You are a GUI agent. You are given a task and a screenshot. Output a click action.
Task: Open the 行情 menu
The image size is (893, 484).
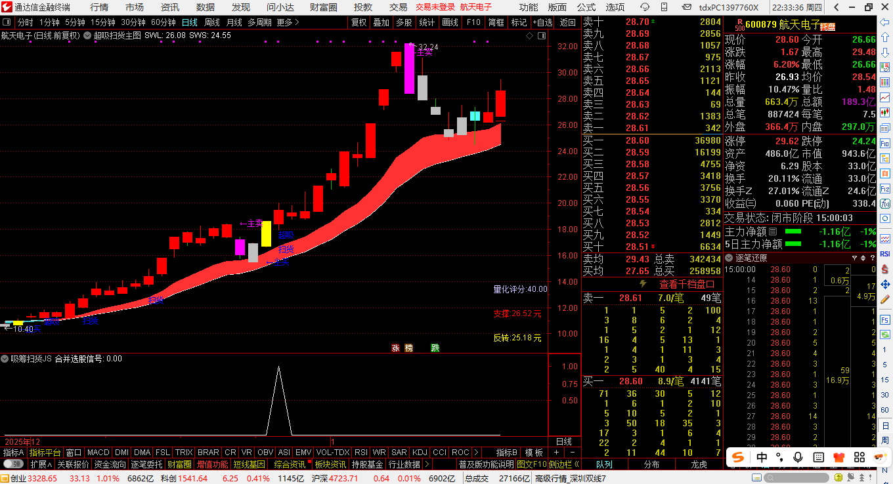100,7
